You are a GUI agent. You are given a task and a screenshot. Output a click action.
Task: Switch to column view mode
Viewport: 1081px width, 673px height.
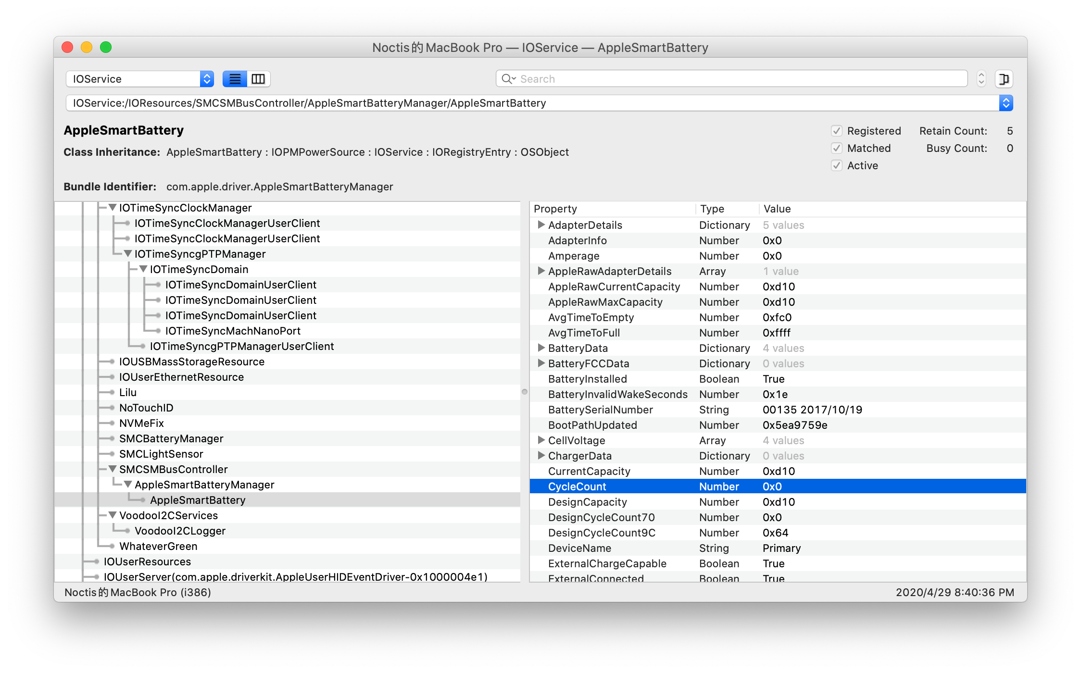pos(258,78)
